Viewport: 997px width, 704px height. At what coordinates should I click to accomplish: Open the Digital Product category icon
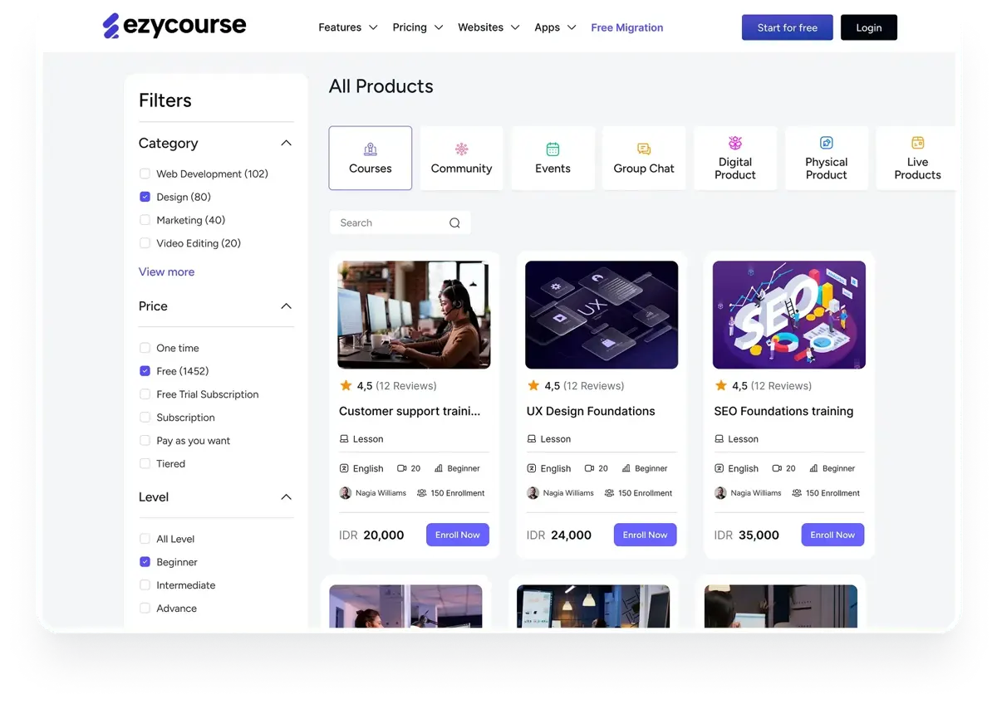coord(735,143)
